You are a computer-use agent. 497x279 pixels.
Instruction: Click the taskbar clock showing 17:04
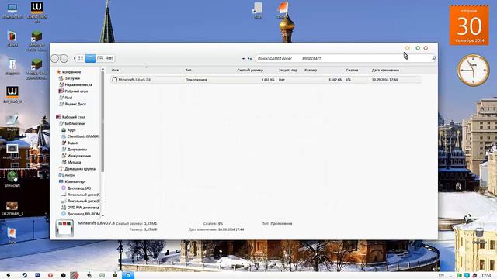(486, 276)
